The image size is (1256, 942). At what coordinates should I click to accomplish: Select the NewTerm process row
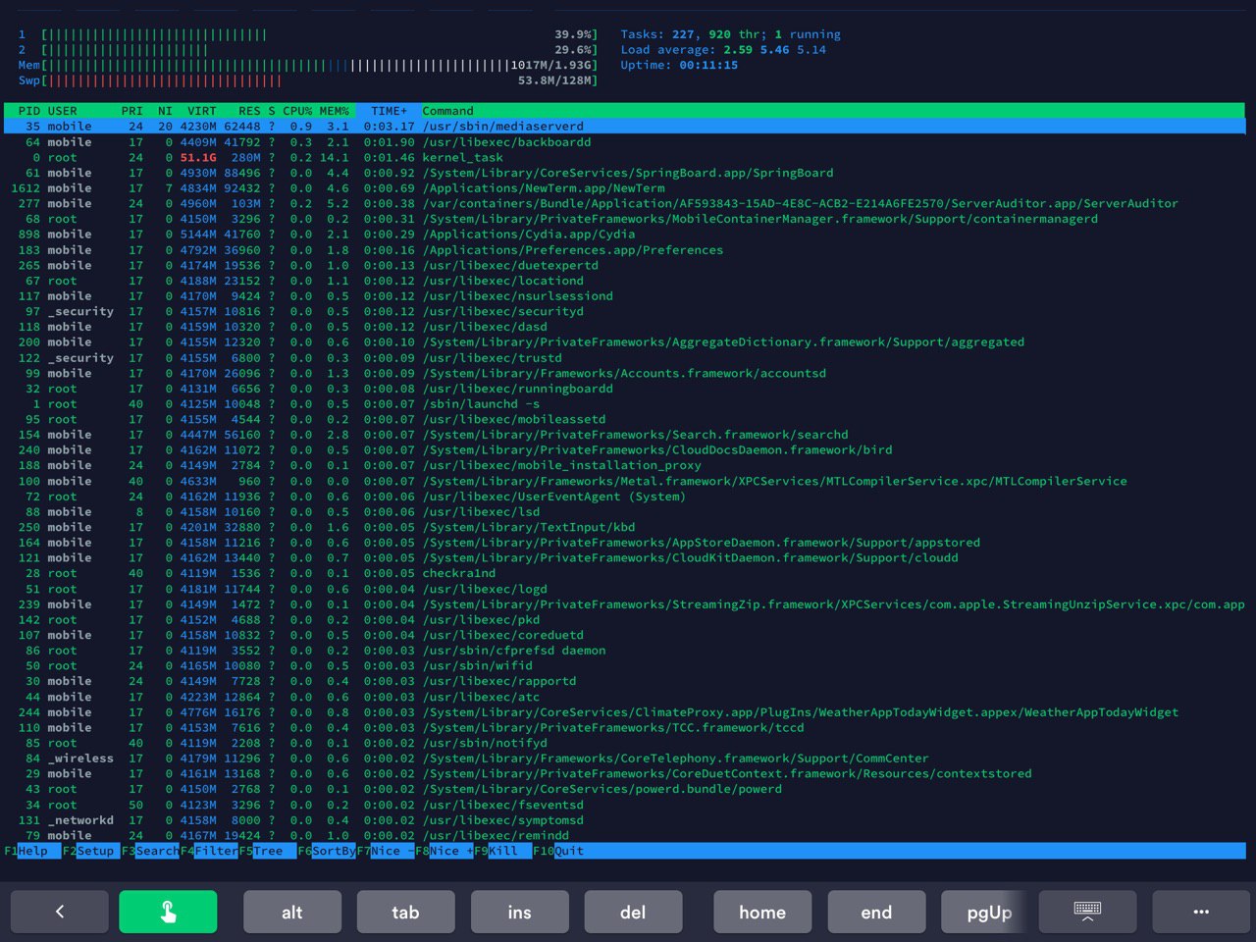(624, 188)
